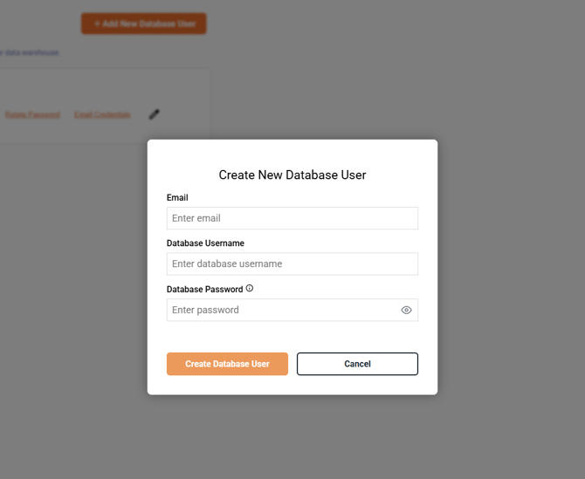585x479 pixels.
Task: Click the info icon beside Database Password
Action: [250, 288]
